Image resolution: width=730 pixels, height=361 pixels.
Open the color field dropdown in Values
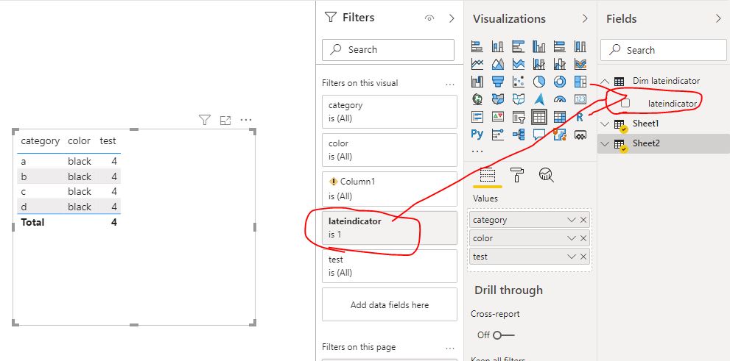(572, 238)
